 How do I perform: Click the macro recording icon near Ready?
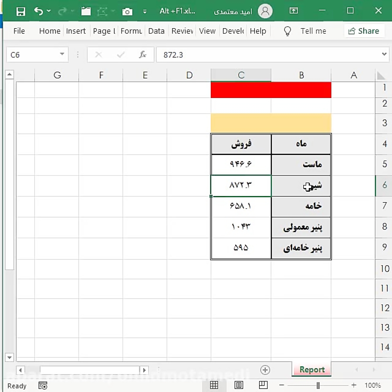pyautogui.click(x=42, y=386)
